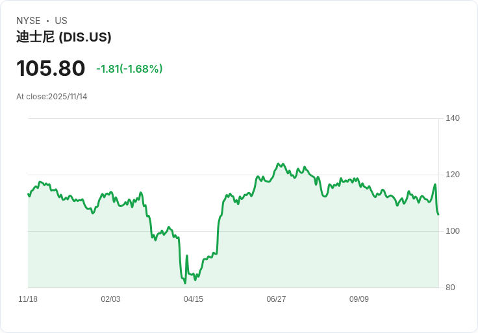Click the 140 label on the price axis
The image size is (478, 333).
(x=453, y=118)
